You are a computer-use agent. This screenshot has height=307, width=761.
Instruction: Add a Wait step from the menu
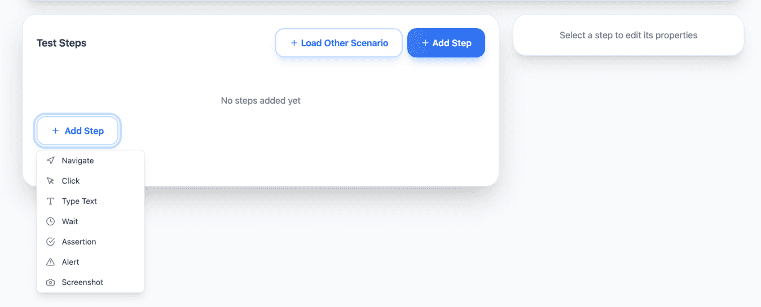[70, 221]
